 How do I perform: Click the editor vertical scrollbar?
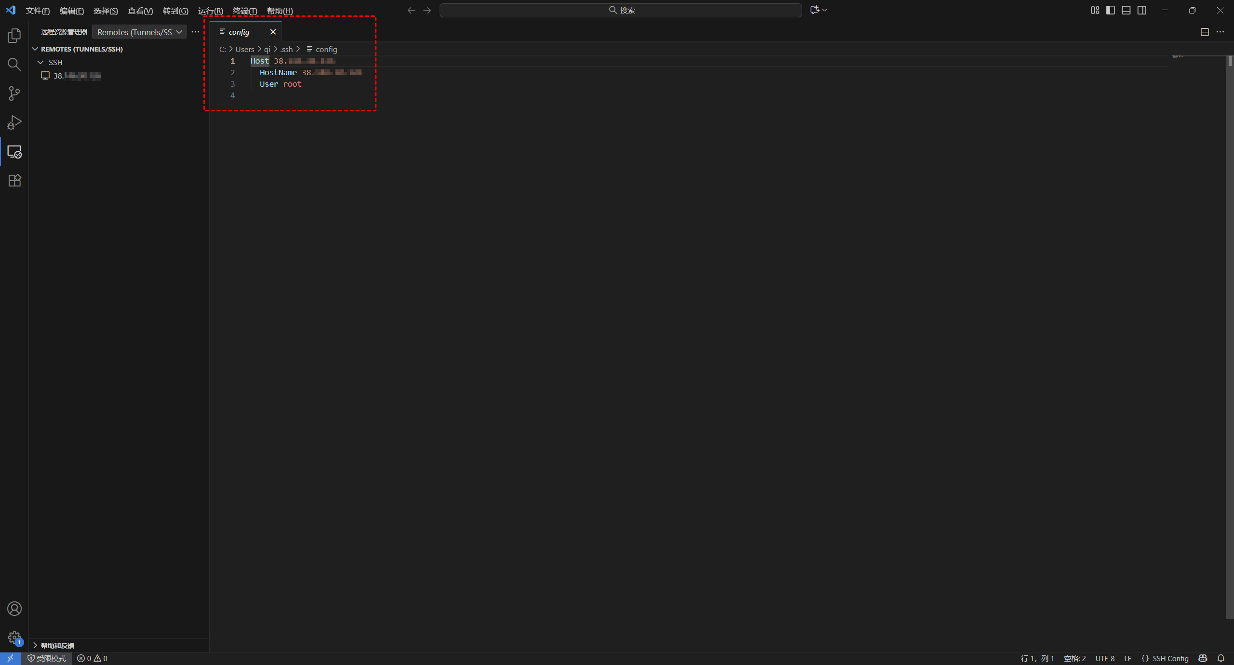click(1229, 337)
